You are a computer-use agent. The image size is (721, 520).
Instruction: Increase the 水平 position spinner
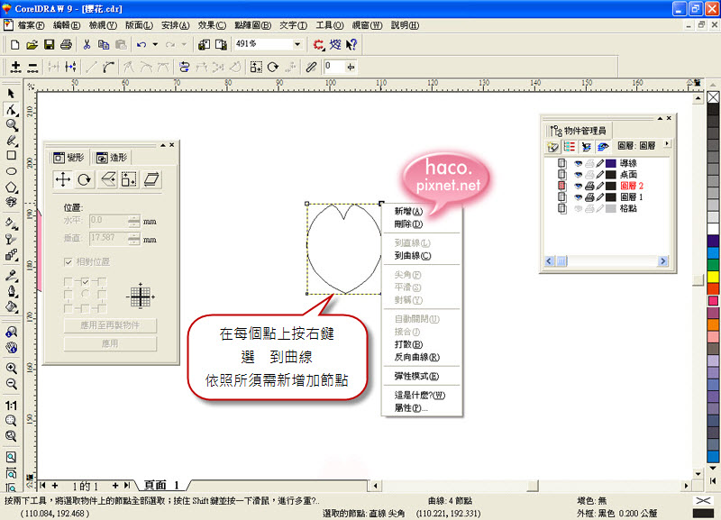click(x=133, y=218)
